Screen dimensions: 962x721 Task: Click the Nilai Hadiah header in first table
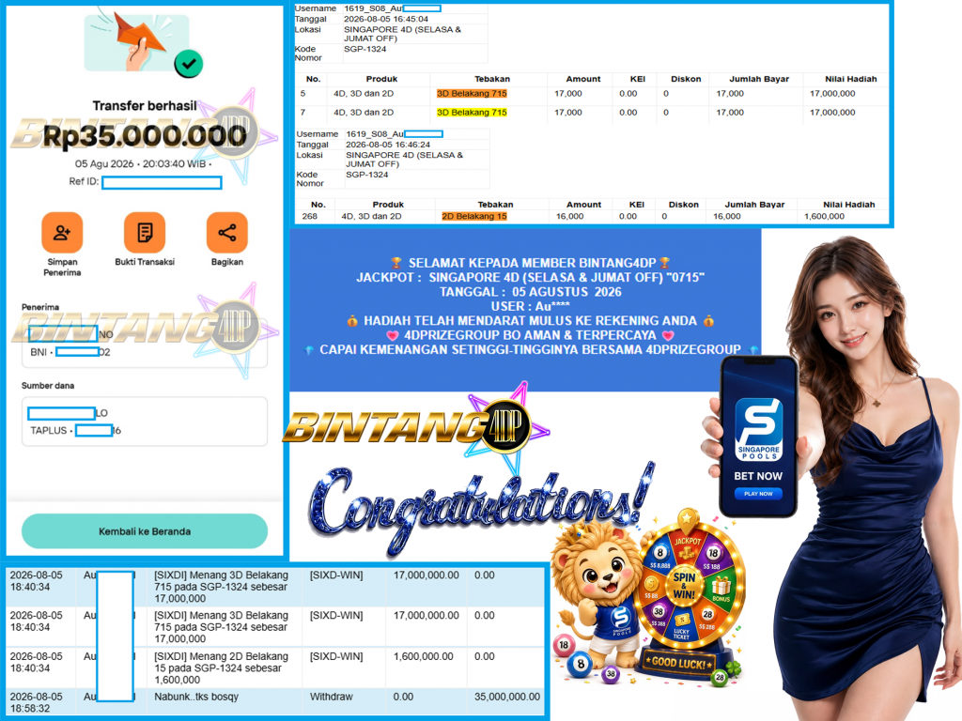(851, 79)
